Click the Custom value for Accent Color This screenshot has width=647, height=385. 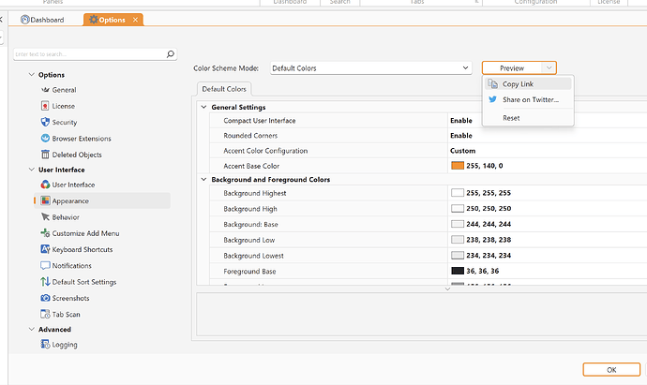pyautogui.click(x=462, y=151)
